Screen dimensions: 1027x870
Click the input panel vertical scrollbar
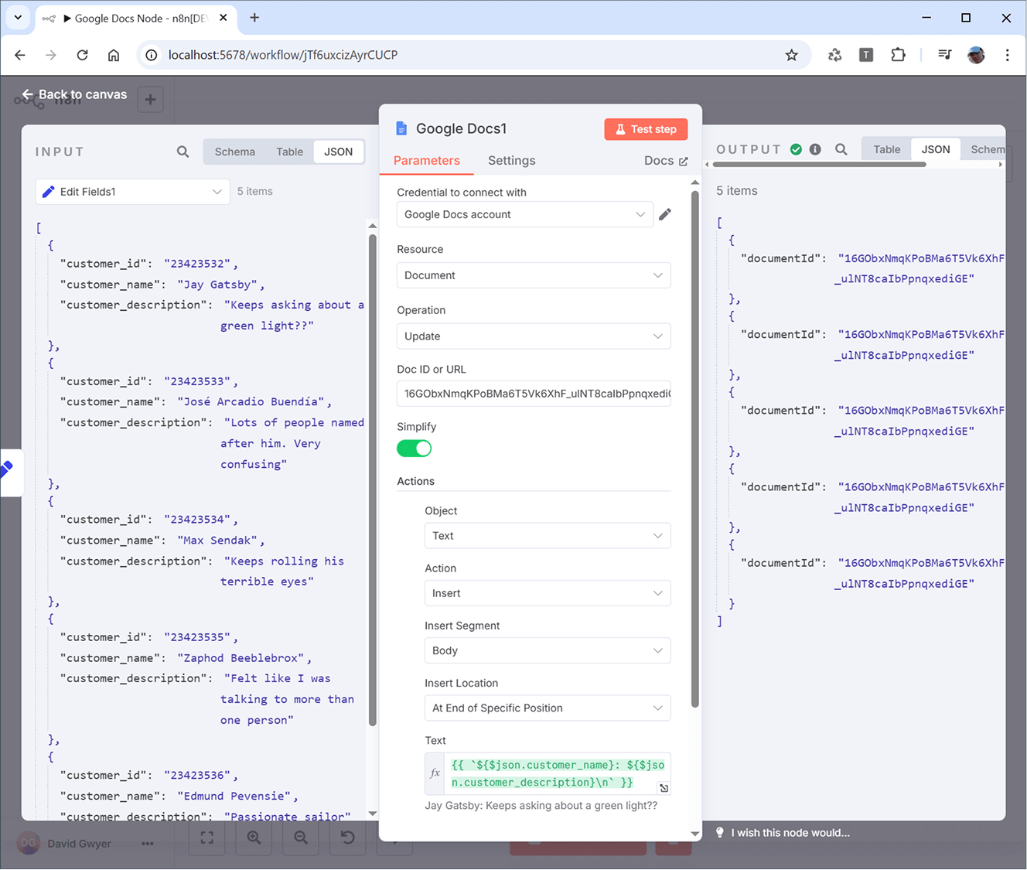[x=373, y=479]
